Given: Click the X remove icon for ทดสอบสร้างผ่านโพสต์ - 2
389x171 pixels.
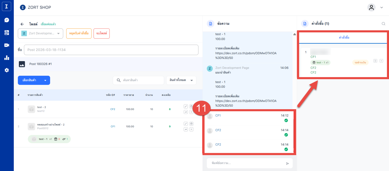Looking at the screenshot, I should [191, 129].
